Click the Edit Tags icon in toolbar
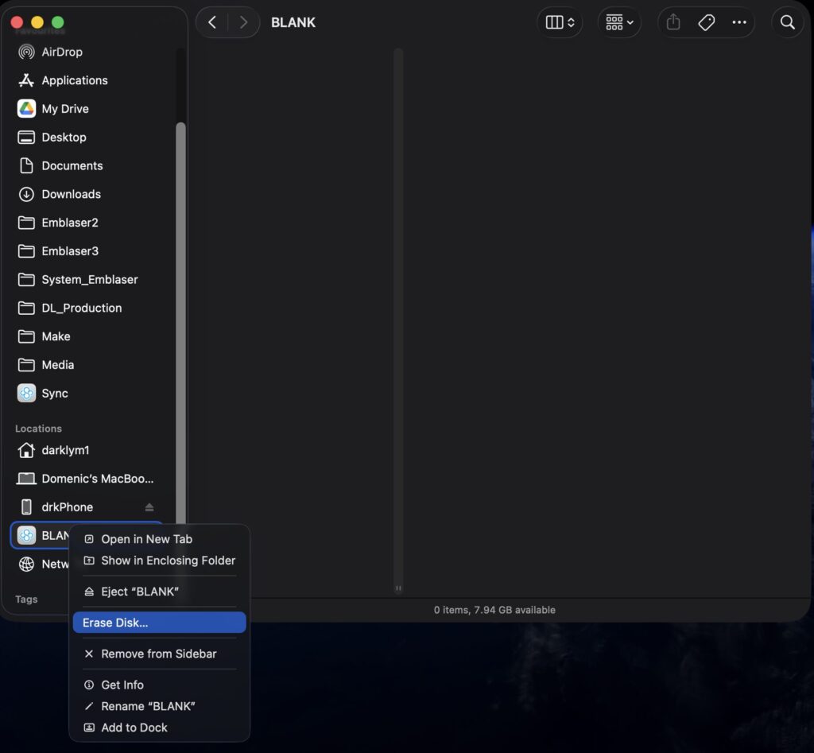 click(x=706, y=23)
